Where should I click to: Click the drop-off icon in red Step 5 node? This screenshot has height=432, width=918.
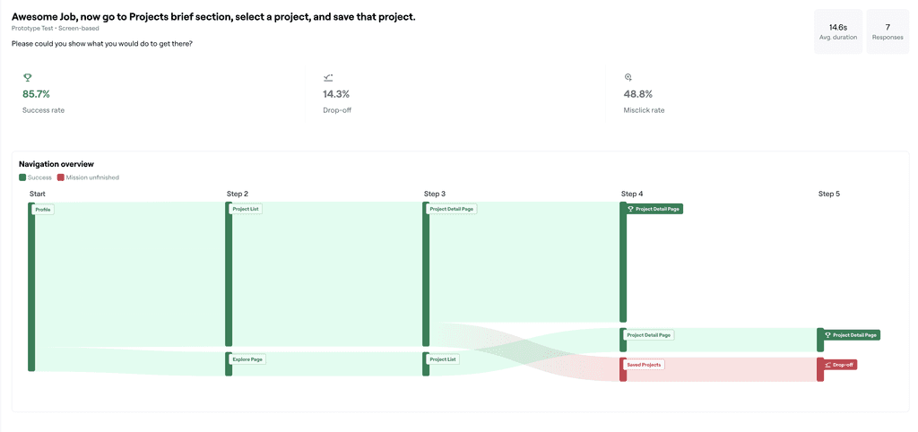(827, 365)
